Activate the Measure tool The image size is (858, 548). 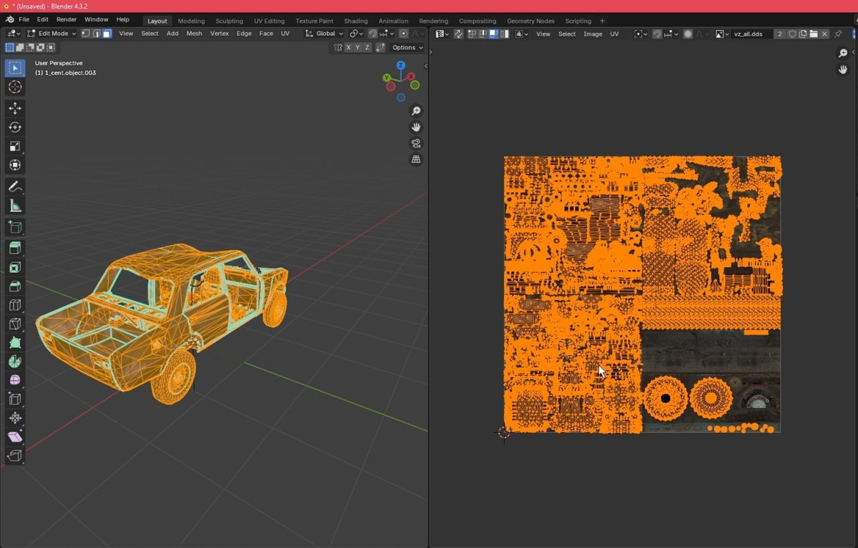click(x=15, y=206)
